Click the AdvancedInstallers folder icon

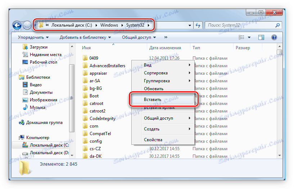[85, 66]
